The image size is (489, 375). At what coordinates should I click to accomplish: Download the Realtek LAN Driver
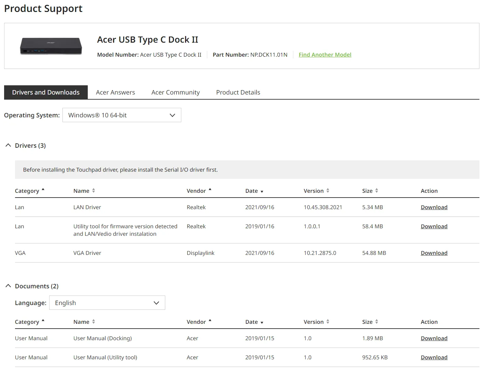[434, 207]
